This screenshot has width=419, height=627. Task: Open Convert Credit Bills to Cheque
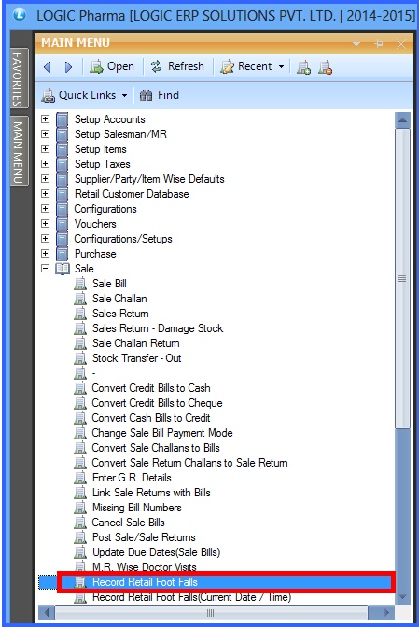[157, 403]
